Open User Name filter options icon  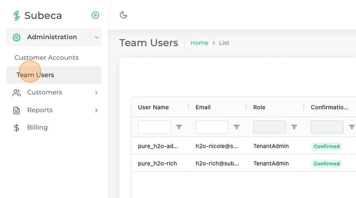tap(179, 127)
